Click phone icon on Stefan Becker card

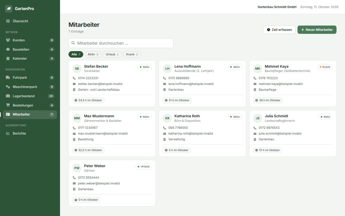tap(74, 78)
